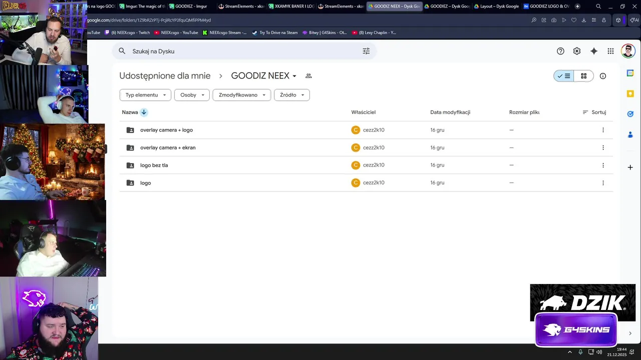Open more actions for overlay camera + logo

[x=603, y=130]
